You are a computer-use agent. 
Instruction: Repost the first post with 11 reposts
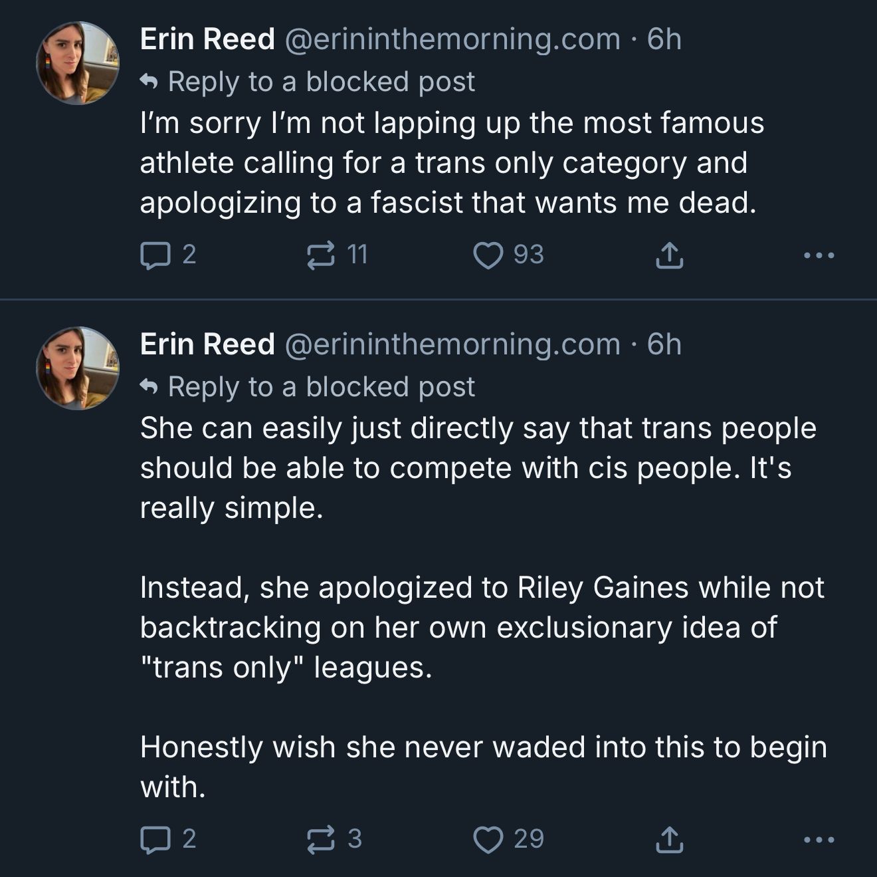(x=320, y=255)
